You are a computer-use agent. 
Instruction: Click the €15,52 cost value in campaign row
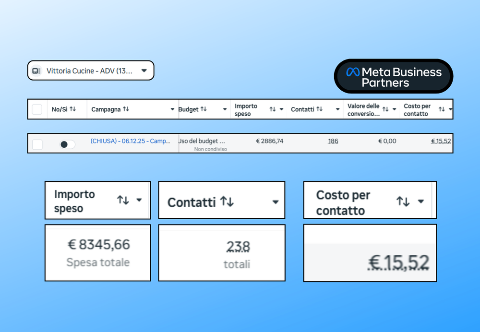click(x=441, y=141)
